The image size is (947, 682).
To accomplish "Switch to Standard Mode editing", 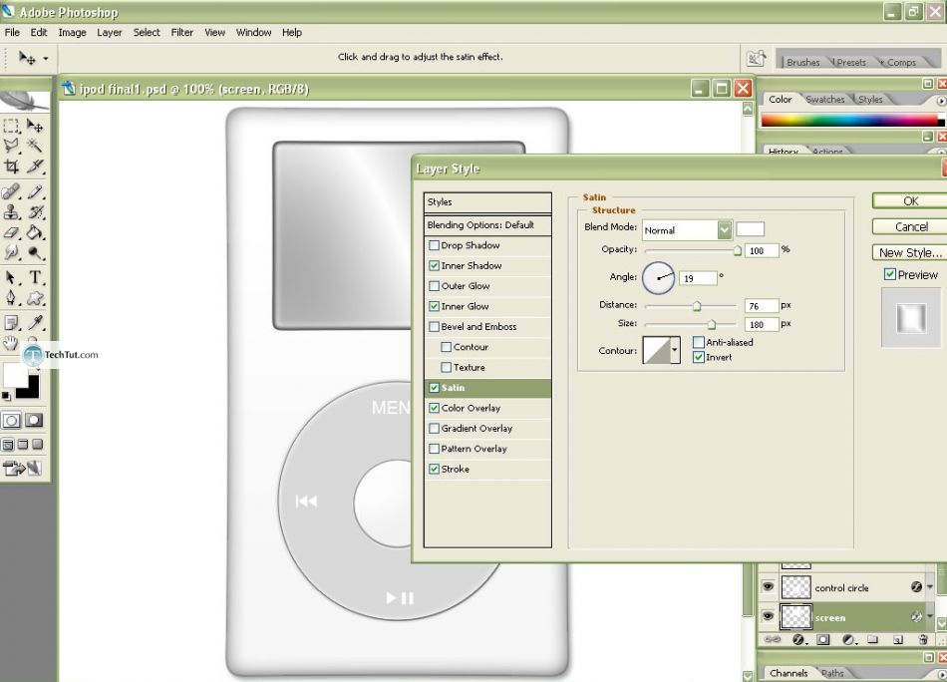I will [12, 421].
